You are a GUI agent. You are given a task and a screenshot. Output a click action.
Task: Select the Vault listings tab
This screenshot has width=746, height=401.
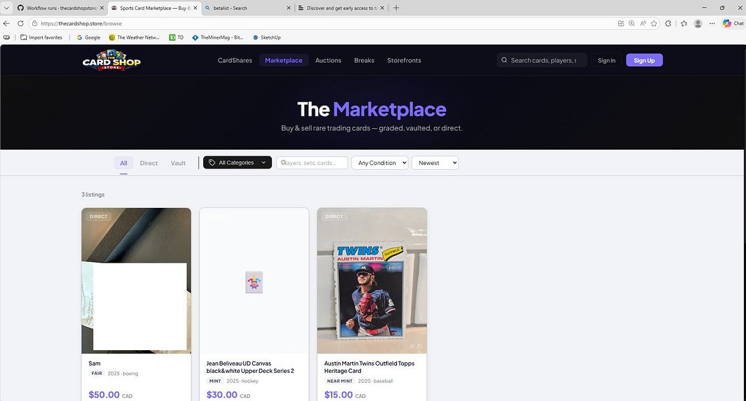click(178, 163)
